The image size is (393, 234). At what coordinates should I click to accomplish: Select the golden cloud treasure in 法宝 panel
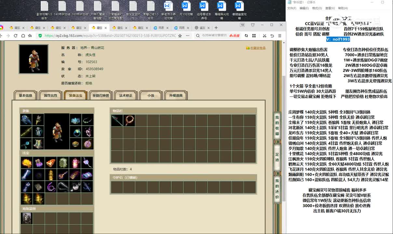point(27,162)
